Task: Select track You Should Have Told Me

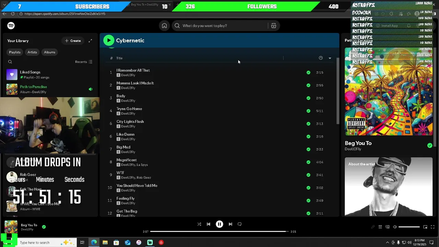Action: coord(137,186)
